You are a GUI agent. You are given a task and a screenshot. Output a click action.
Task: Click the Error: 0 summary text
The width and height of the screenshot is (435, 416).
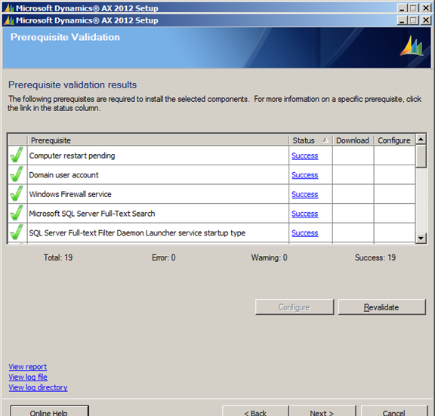(x=164, y=257)
